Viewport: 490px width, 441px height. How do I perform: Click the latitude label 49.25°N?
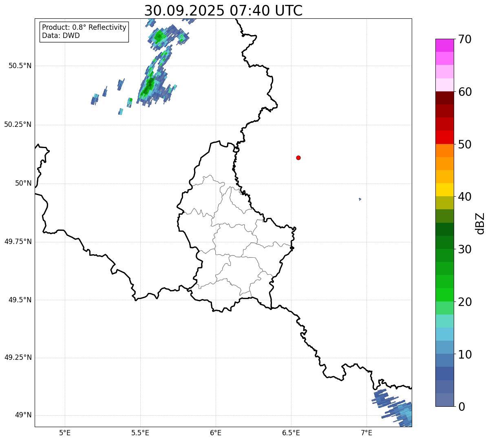[18, 357]
